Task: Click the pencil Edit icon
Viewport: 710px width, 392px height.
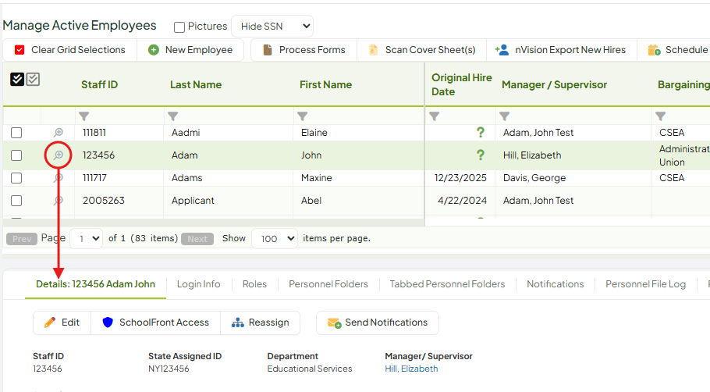Action: click(50, 323)
